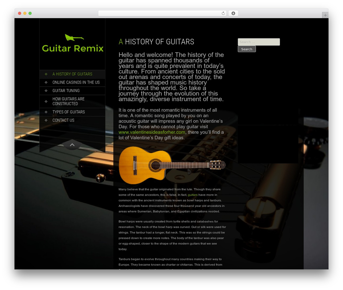Open A History of Guitars menu item
343x290 pixels.
pos(72,74)
